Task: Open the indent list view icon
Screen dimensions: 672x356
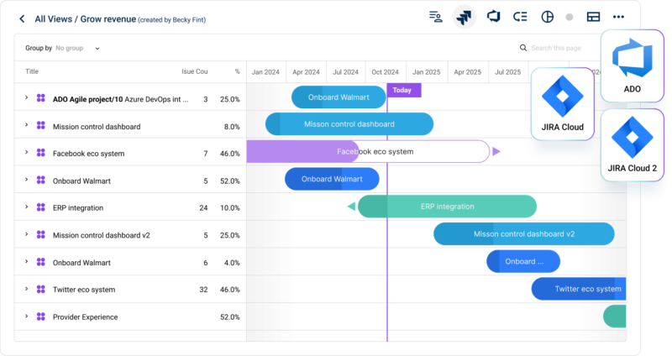Action: 520,17
